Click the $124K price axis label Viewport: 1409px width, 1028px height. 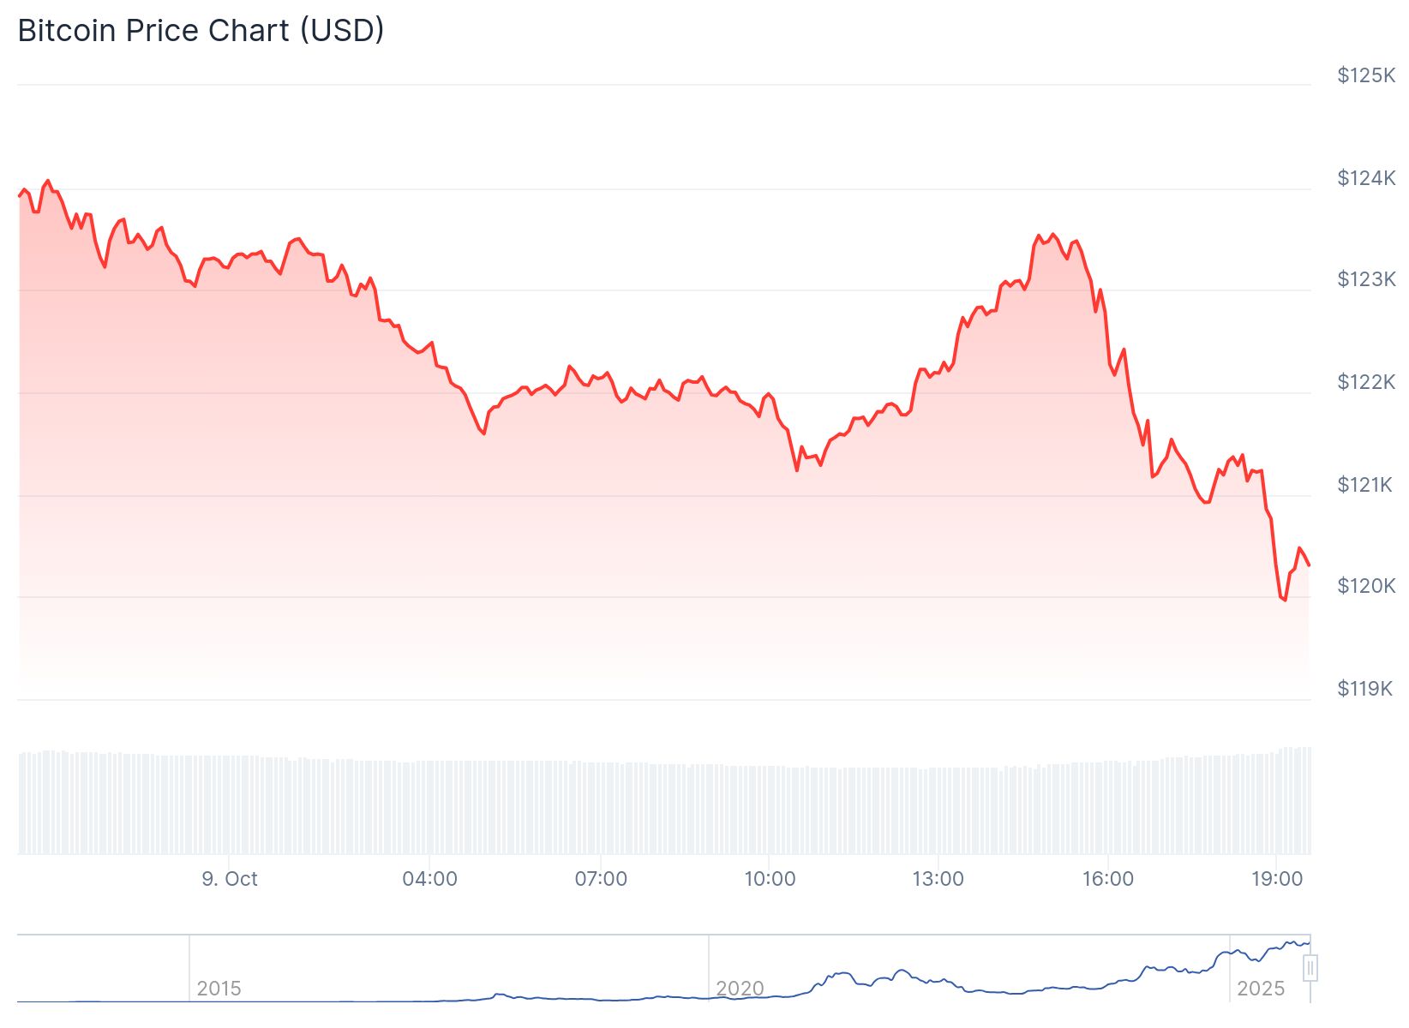pos(1366,178)
